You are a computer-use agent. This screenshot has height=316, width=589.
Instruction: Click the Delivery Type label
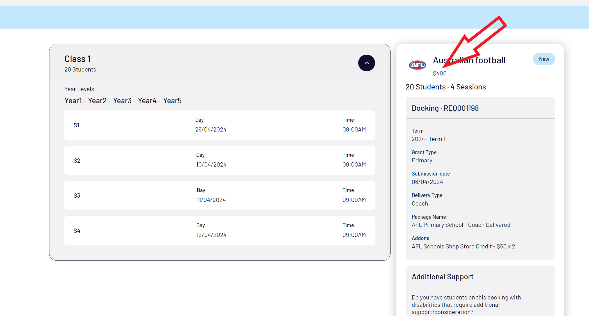click(427, 195)
